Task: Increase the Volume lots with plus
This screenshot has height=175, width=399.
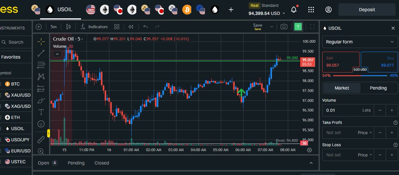Action: tap(392, 110)
